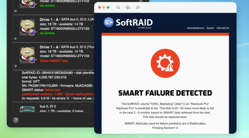
Task: Click the SoftRAID logo icon in email
Action: (x=109, y=22)
